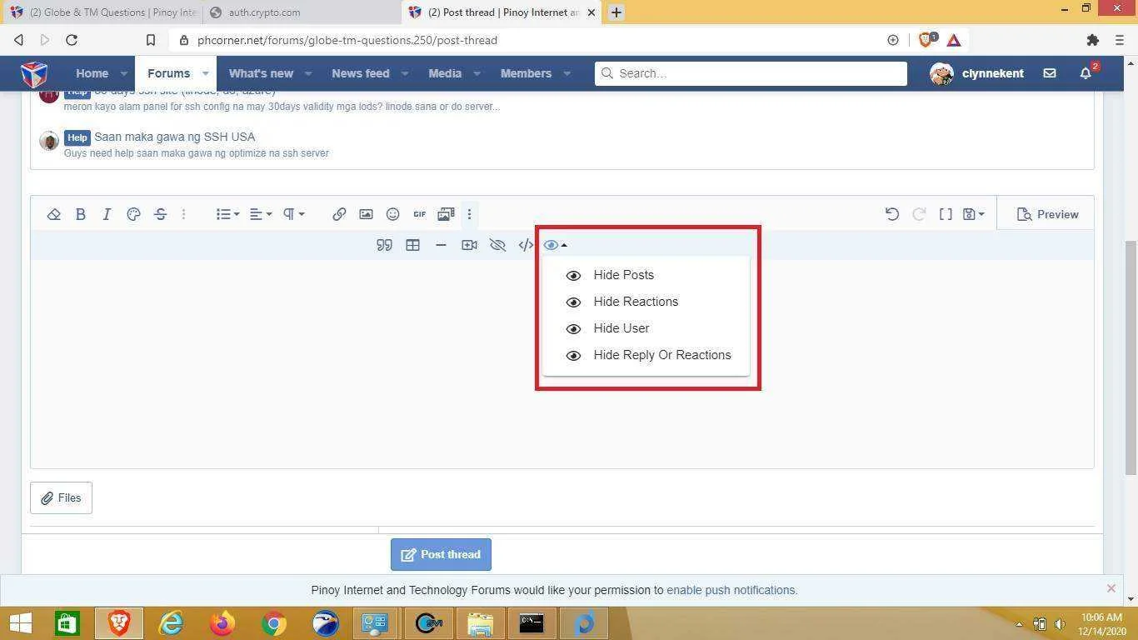
Task: Click the redo icon
Action: pos(919,214)
